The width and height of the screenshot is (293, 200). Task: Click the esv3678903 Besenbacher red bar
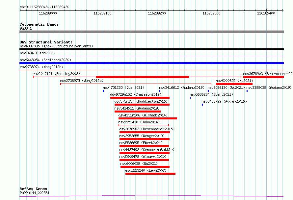pos(263,77)
